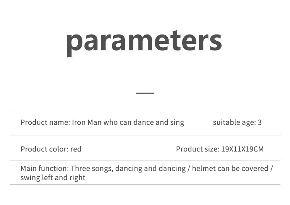This screenshot has width=290, height=205.
Task: Click the short dash divider under the heading
Action: [145, 93]
